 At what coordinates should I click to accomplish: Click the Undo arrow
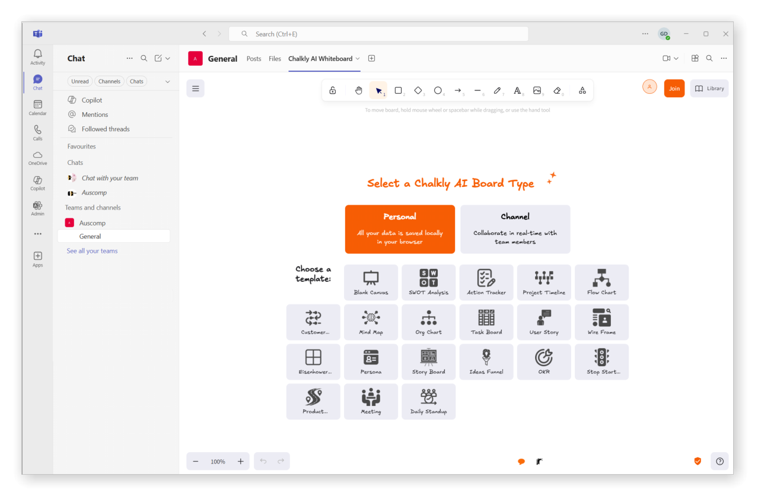coord(263,461)
